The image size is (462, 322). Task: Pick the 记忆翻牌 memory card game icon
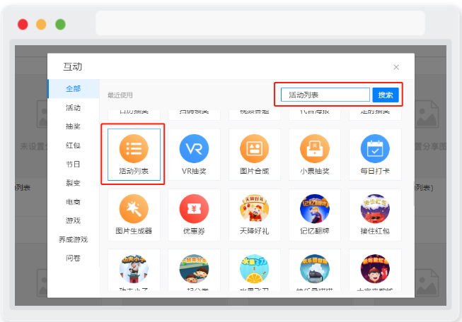(x=315, y=209)
